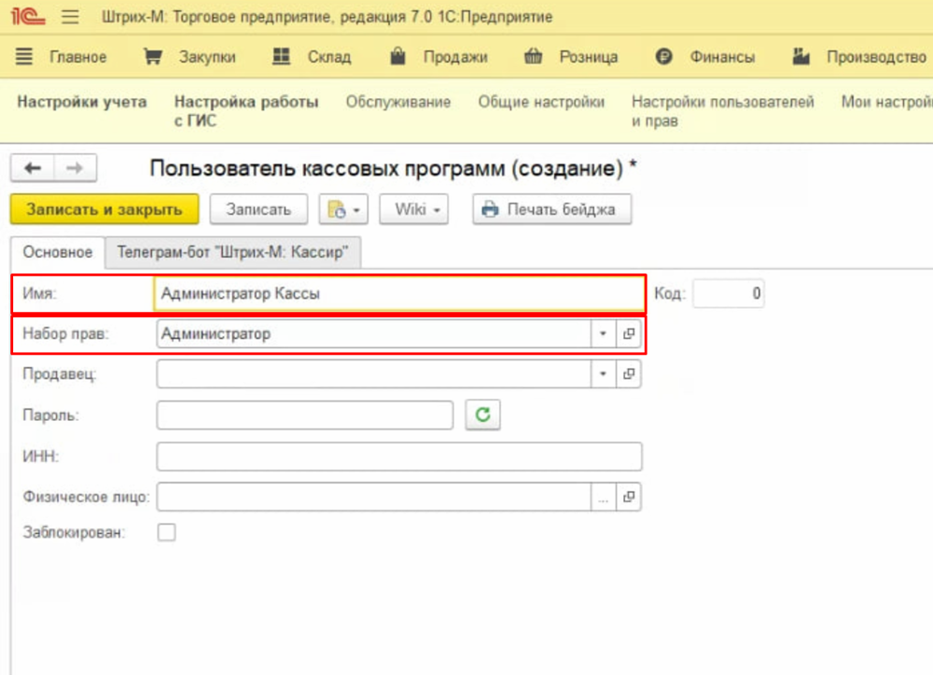Click the green regenerate password icon

[482, 415]
